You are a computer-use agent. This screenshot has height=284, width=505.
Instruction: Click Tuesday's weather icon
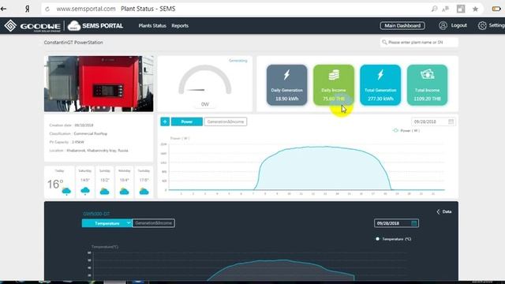144,191
